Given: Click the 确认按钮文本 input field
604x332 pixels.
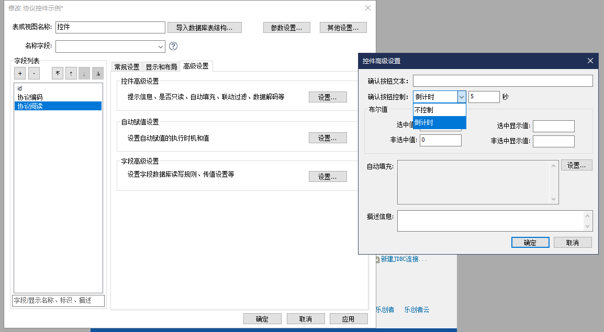Looking at the screenshot, I should point(502,81).
